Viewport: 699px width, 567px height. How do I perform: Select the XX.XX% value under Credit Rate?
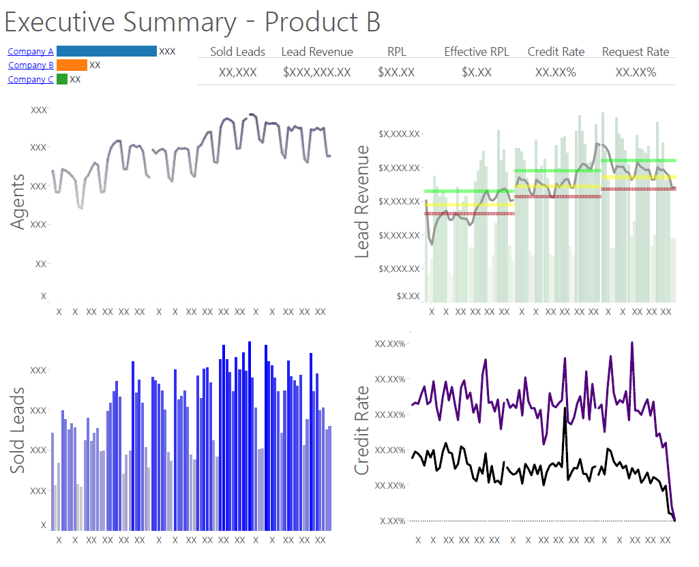point(556,72)
